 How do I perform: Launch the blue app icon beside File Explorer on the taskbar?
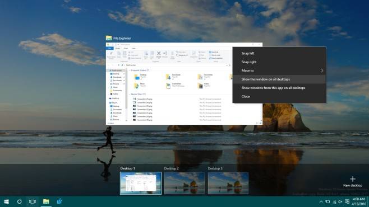[x=59, y=201]
